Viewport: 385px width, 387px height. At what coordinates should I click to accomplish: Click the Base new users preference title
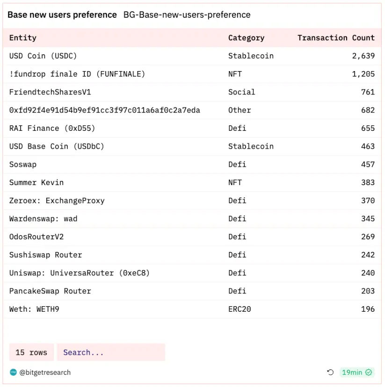click(62, 15)
